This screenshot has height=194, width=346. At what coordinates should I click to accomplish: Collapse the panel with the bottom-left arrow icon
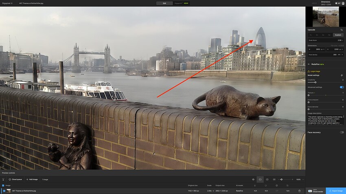[3, 179]
